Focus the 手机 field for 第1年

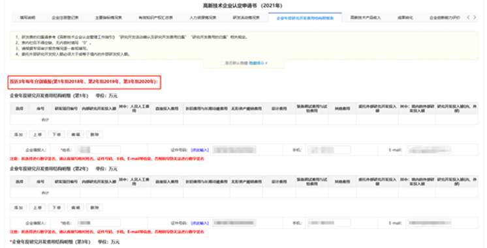329,150
